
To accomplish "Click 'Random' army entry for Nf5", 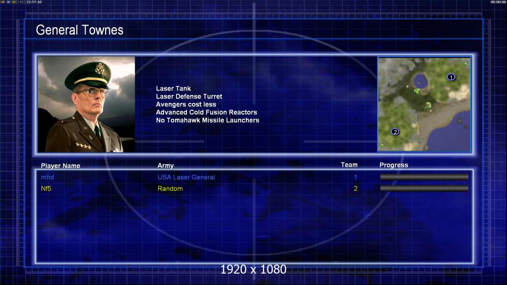I will coord(170,189).
